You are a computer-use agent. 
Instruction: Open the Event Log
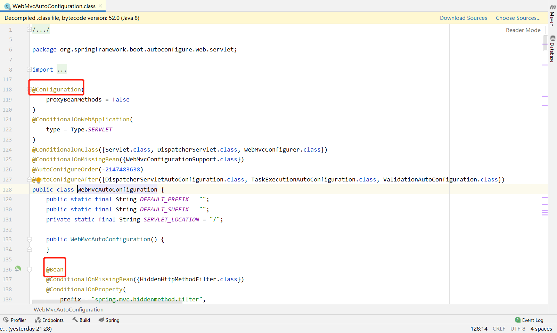pyautogui.click(x=529, y=320)
